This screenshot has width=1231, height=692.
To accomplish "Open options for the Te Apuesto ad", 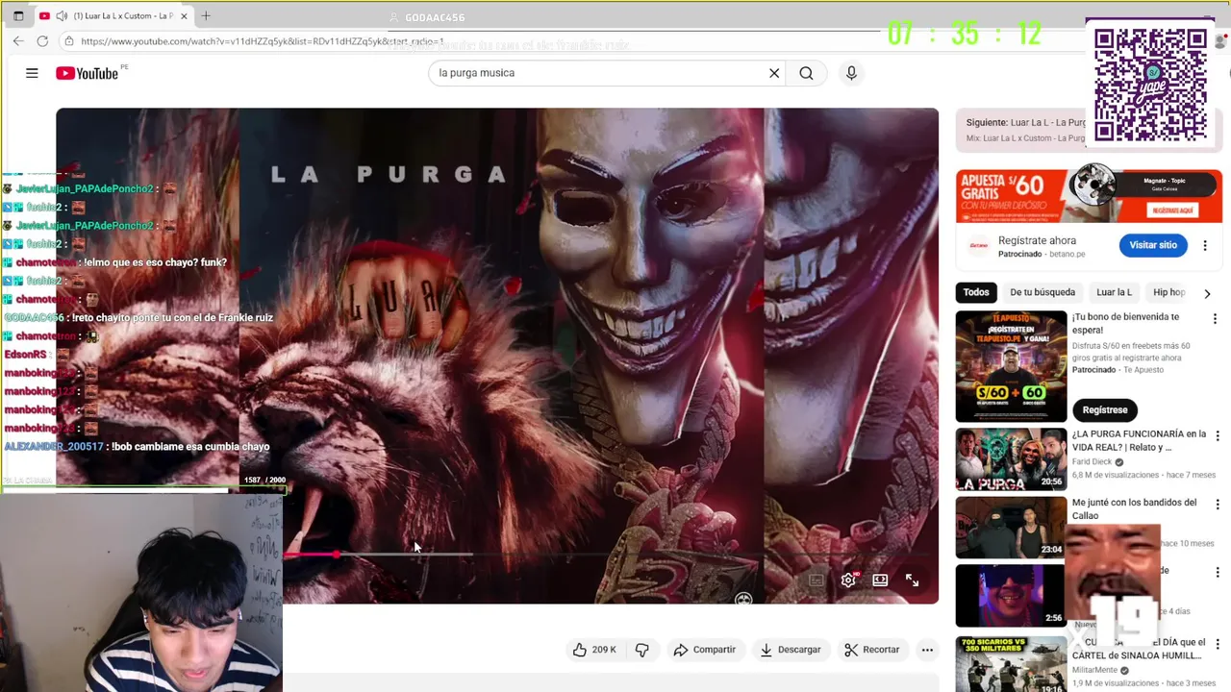I will click(1215, 319).
